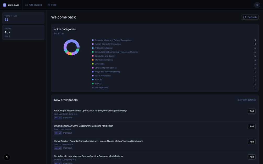This screenshot has width=263, height=164.
Task: Add the HumanTracker paper
Action: click(x=251, y=142)
